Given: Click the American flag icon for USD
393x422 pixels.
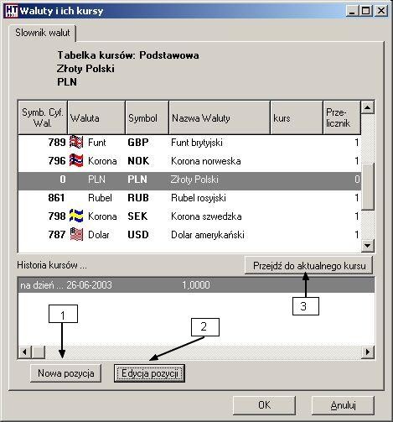Looking at the screenshot, I should 76,234.
